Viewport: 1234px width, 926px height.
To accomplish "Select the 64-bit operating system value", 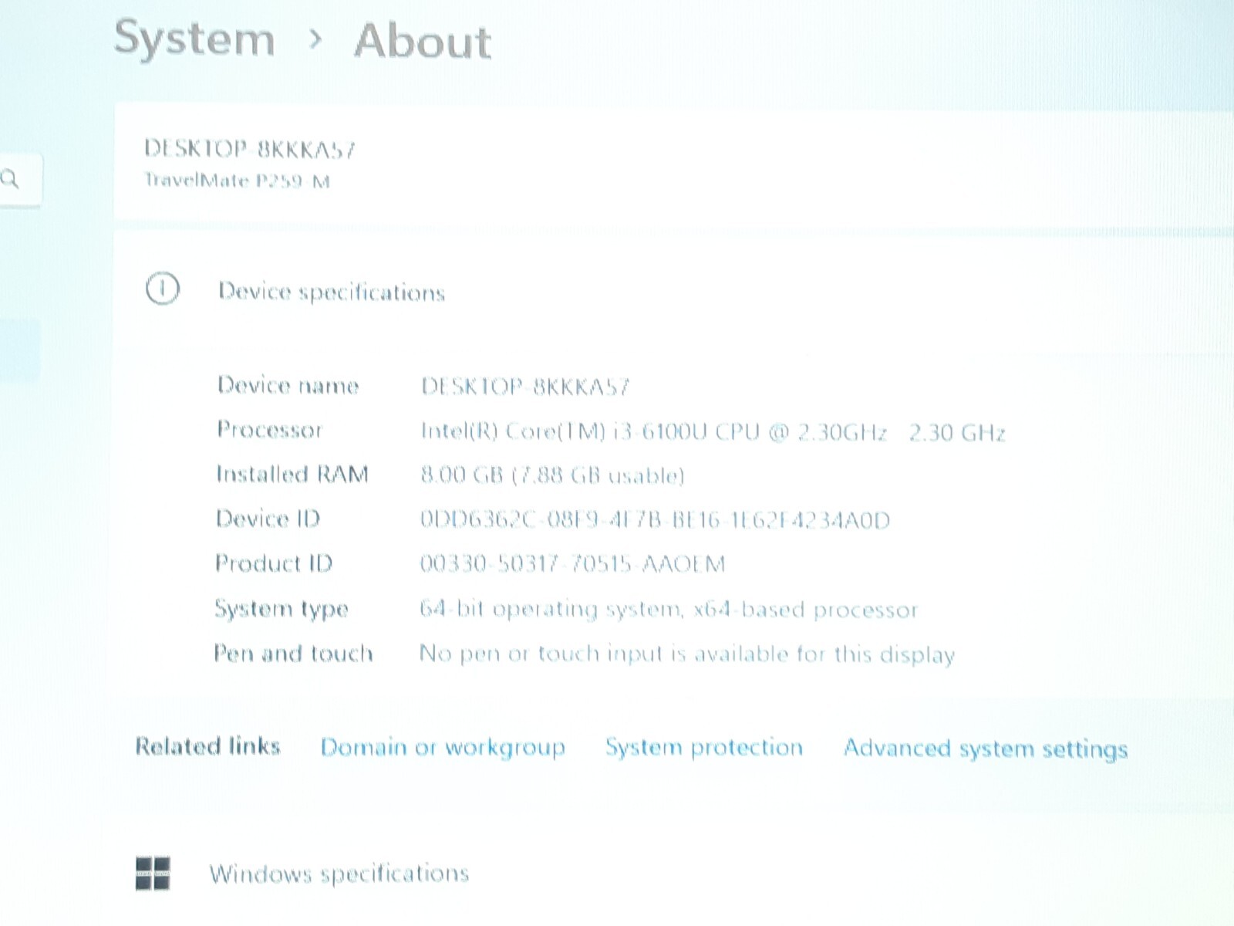I will point(669,610).
